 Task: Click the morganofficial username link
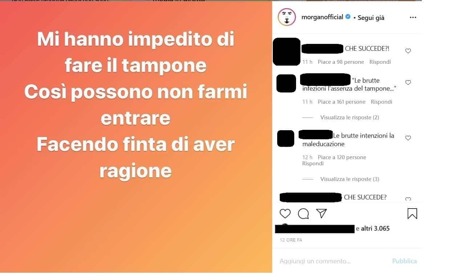tap(322, 17)
